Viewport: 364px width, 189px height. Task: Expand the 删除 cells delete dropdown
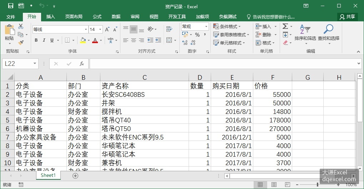pos(275,35)
